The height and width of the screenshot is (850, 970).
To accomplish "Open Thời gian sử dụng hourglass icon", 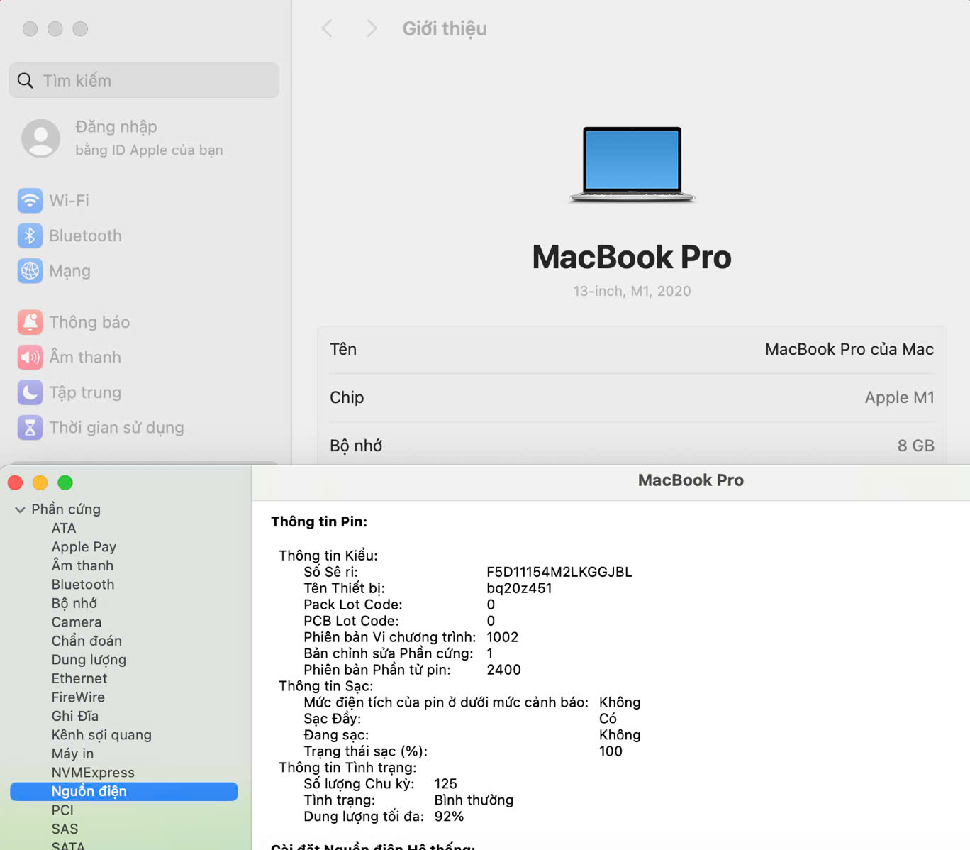I will (x=30, y=428).
